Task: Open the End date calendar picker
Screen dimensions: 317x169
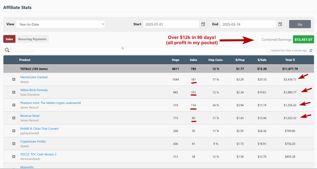Action: (280, 24)
